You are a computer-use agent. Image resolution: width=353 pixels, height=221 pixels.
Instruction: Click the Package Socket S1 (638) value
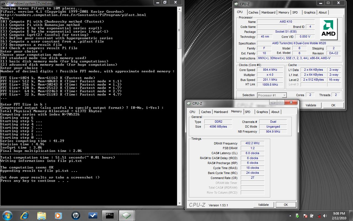286,31
